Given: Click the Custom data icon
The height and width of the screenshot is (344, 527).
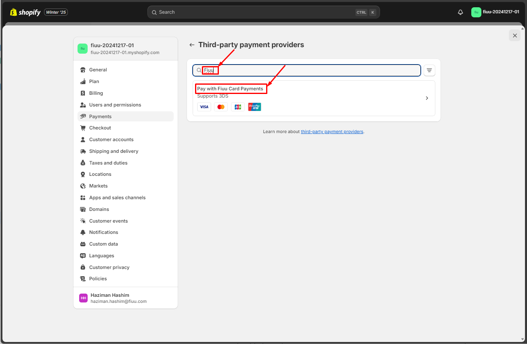Looking at the screenshot, I should (x=83, y=244).
